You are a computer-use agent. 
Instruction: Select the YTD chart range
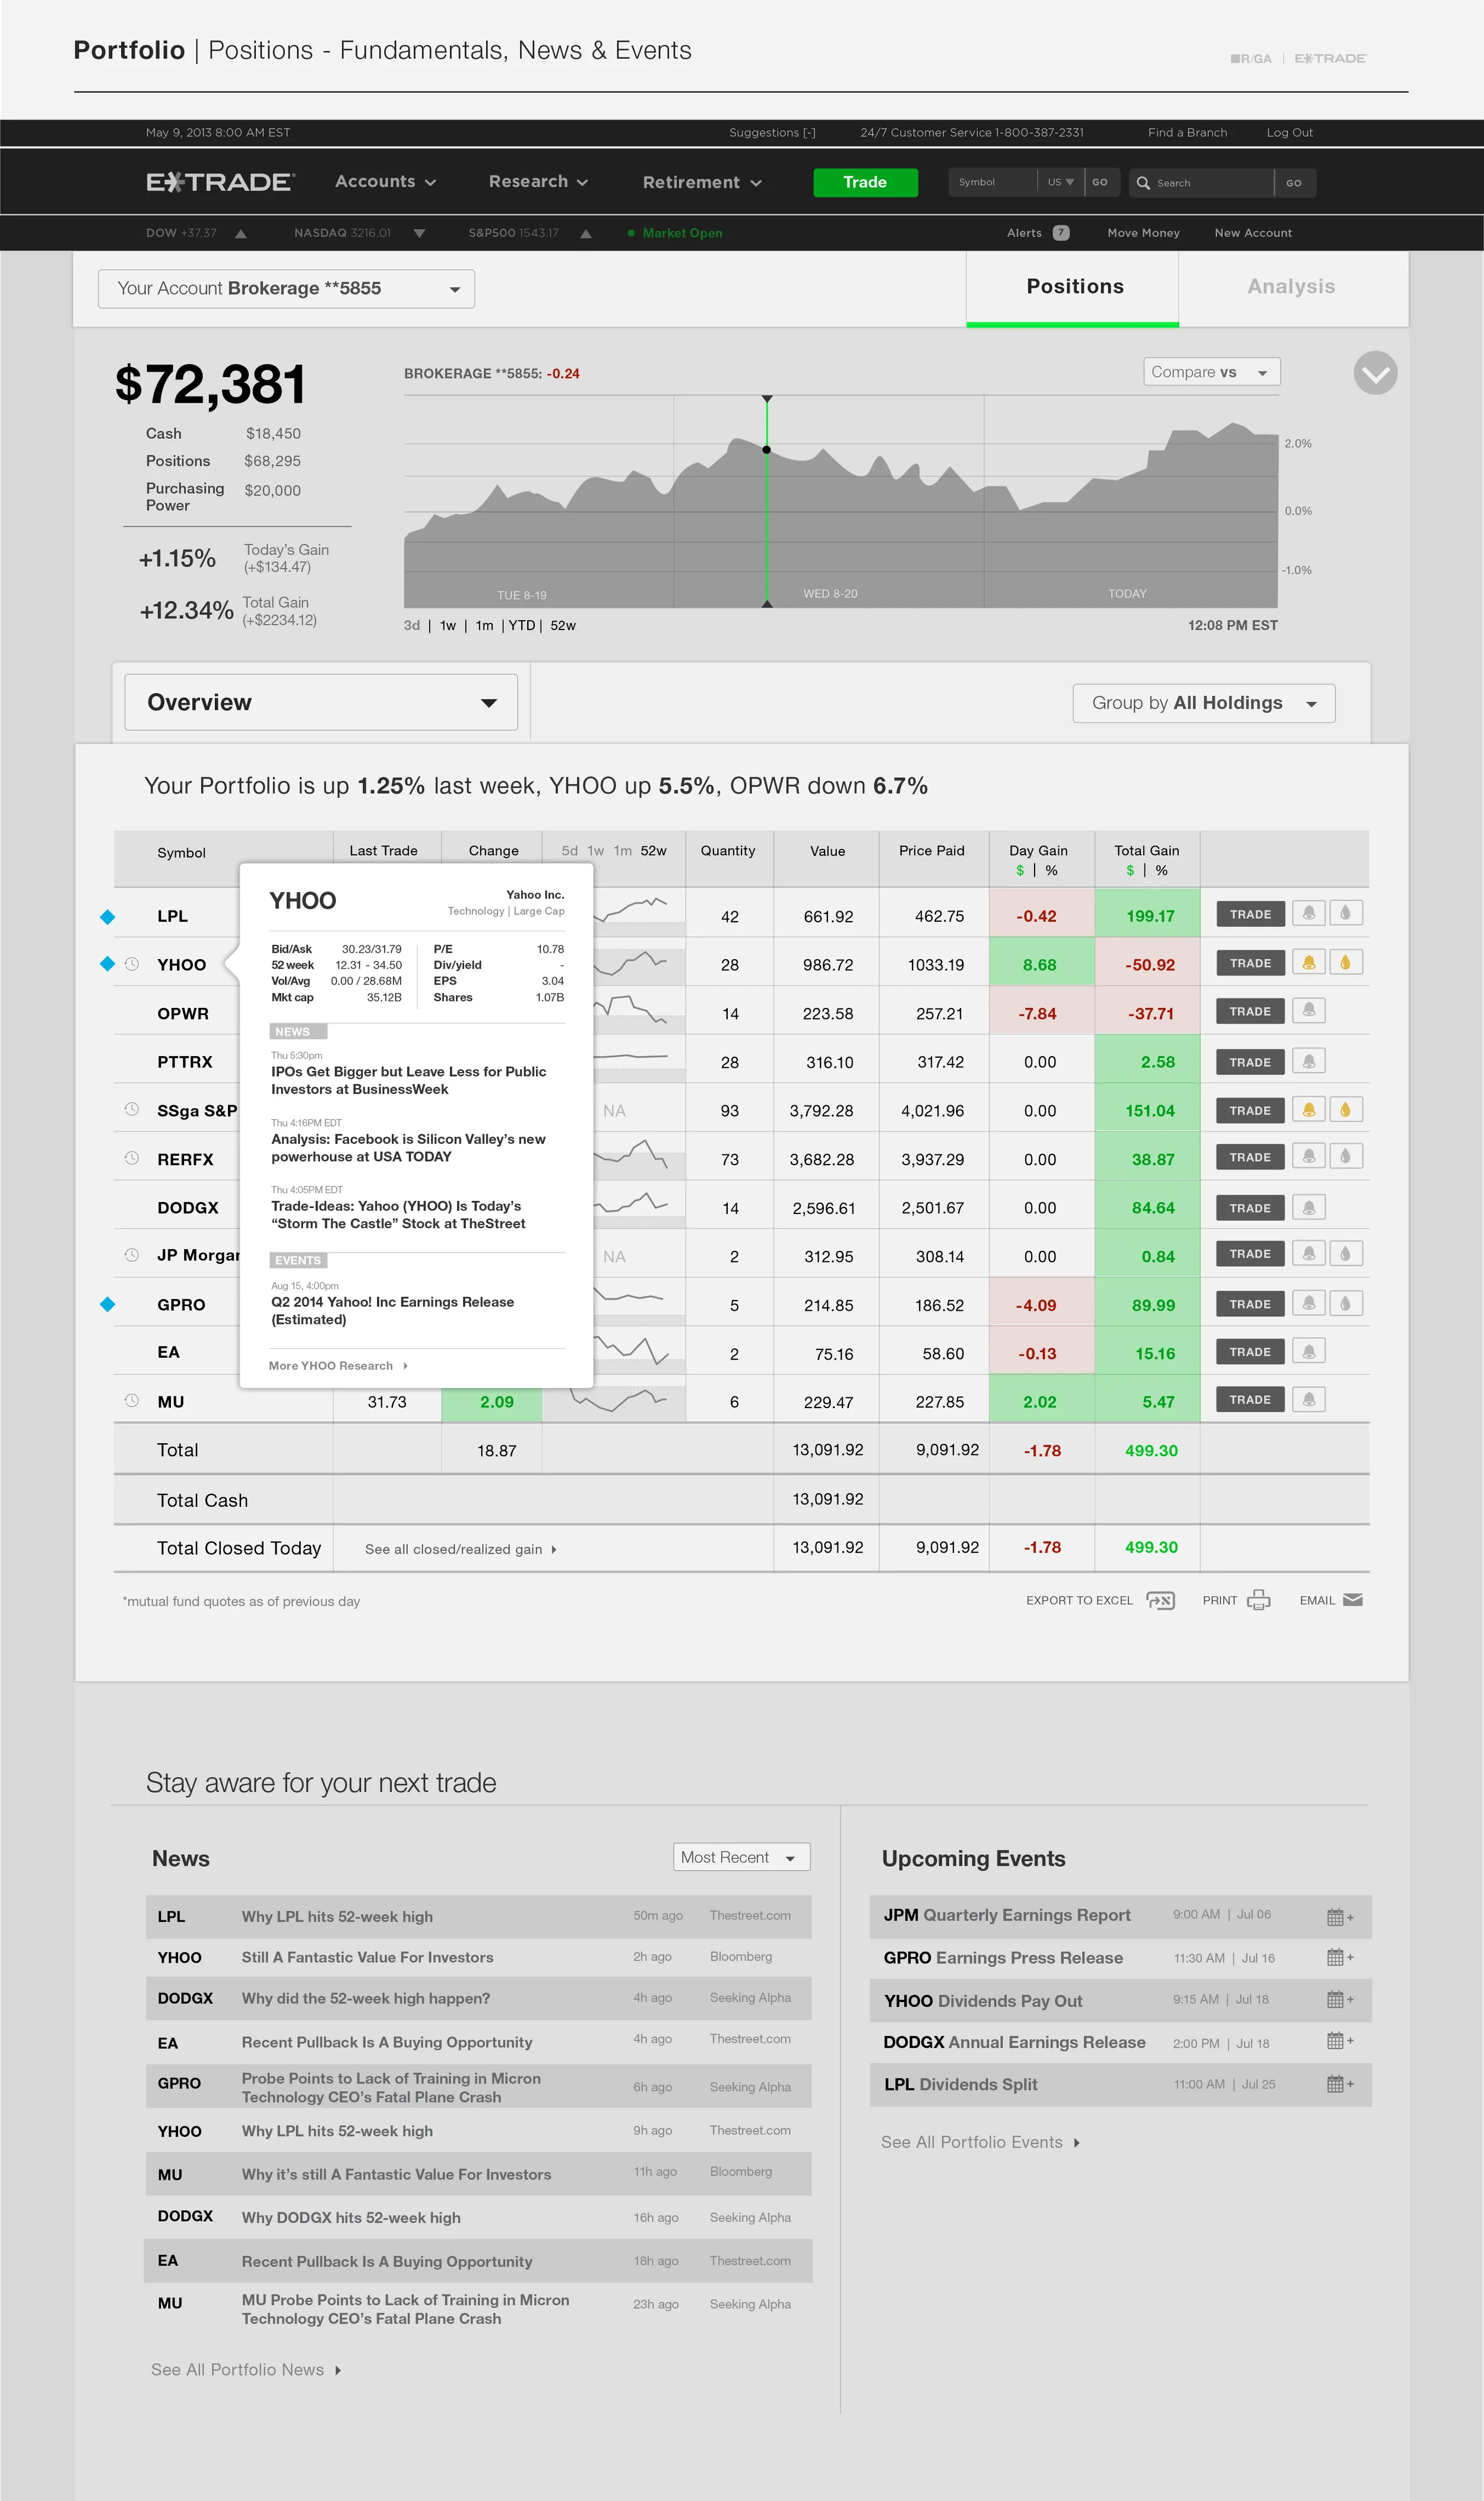(522, 626)
